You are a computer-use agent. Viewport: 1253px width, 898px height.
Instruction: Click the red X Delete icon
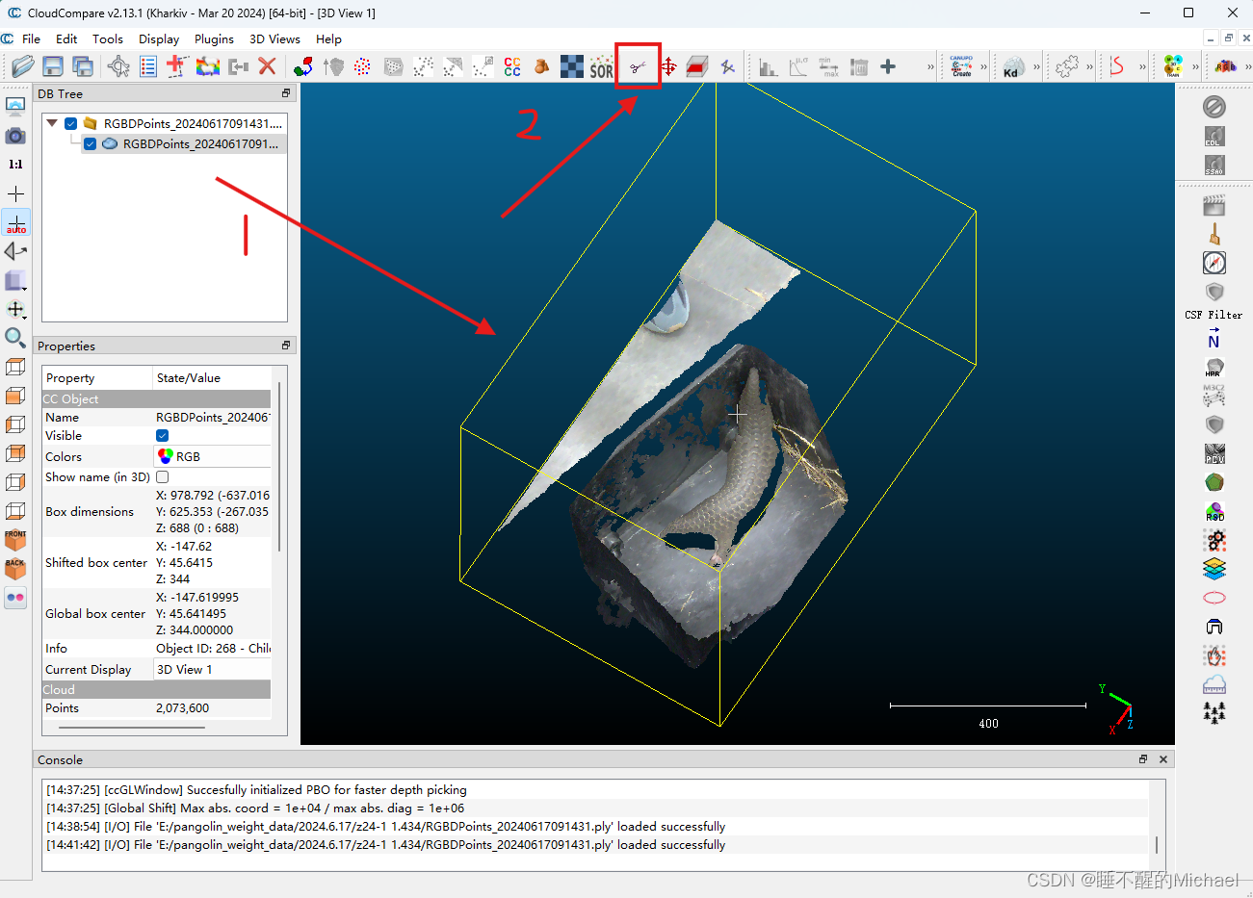click(x=268, y=66)
